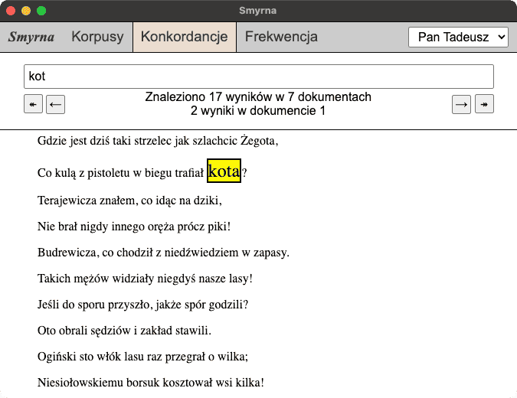517x398 pixels.
Task: Click line 'Takich mężów widziały niegdyś nasze lasy!'
Action: tap(145, 279)
